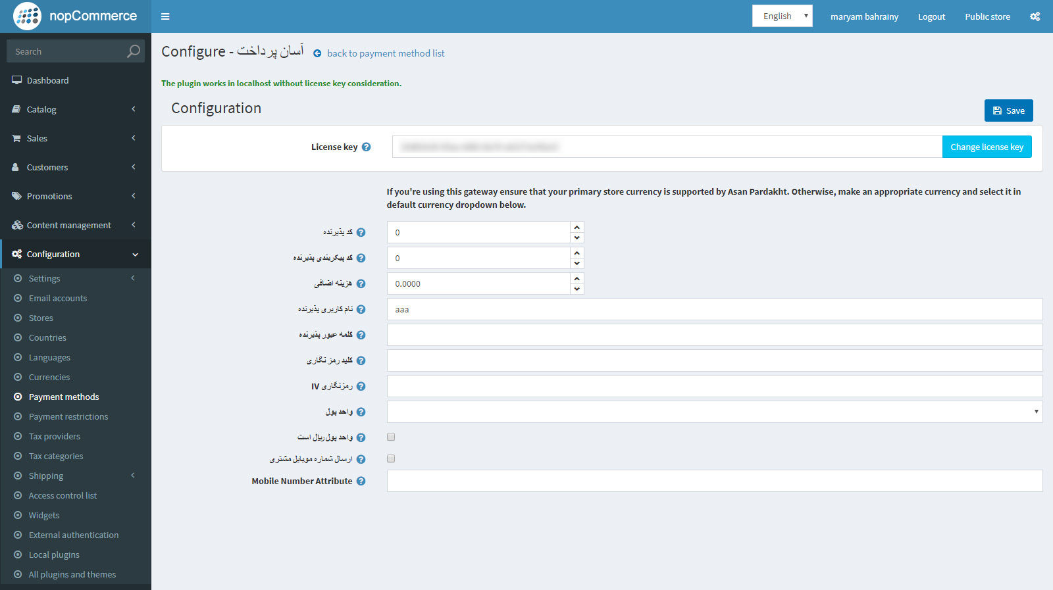Click the help icon beside کد پیکربندی پذیرنده
The height and width of the screenshot is (590, 1053).
(x=361, y=258)
